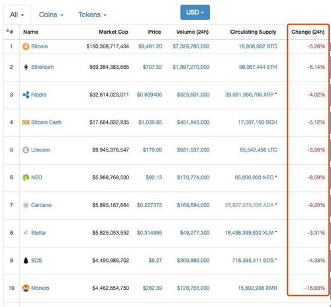Open the USD currency dropdown
This screenshot has height=307, width=331.
[195, 13]
